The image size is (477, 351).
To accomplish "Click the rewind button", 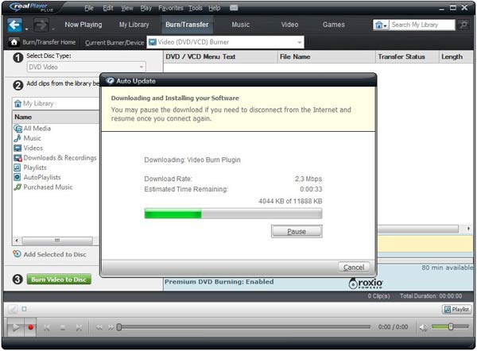I will [x=99, y=328].
